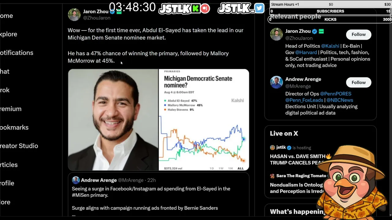Follow Jaron Zhou
This screenshot has width=392, height=220.
[x=359, y=35]
